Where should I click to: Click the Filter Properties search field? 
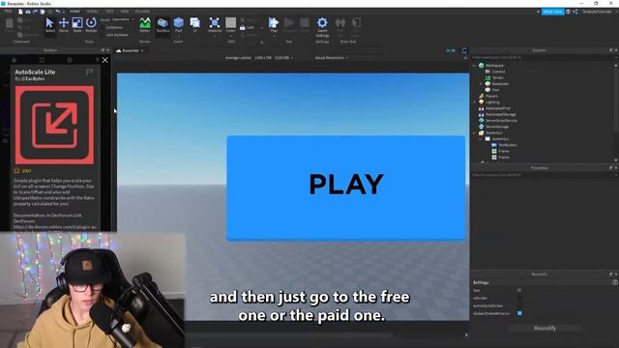(543, 175)
